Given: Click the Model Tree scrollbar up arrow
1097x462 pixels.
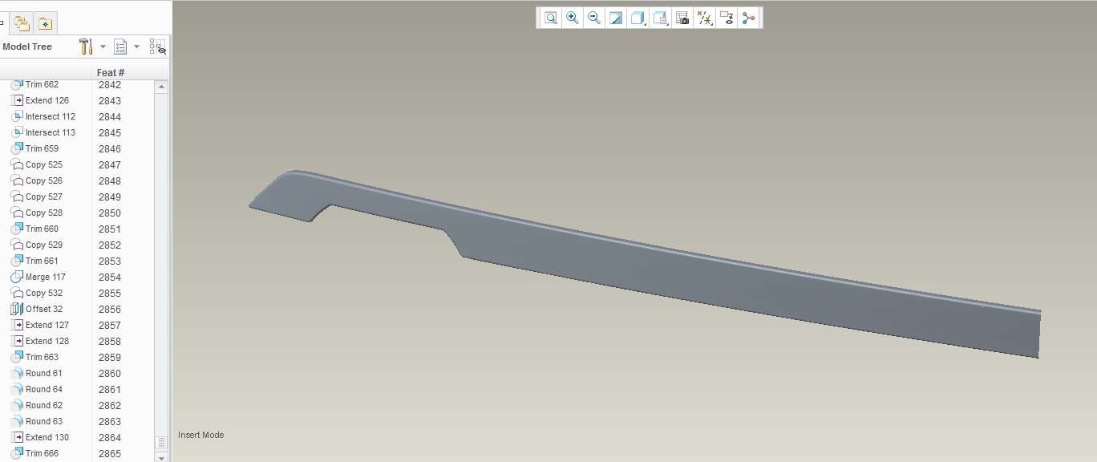Looking at the screenshot, I should (x=161, y=87).
